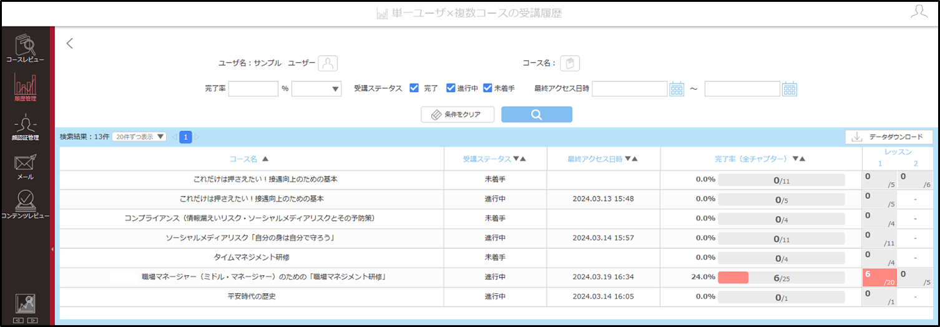Screen dimensions: 940x327
Task: Click the 検索結果：13件 result count text
Action: (x=84, y=137)
